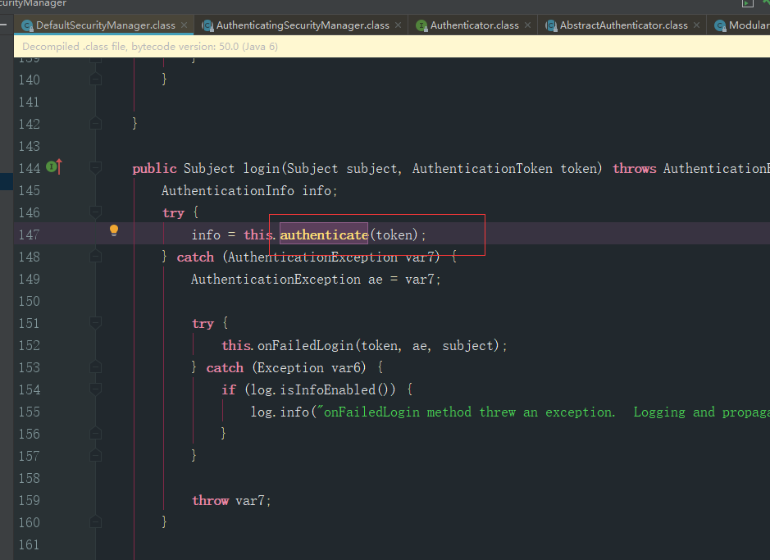
Task: Toggle fold end marker at line 156
Action: pos(96,434)
